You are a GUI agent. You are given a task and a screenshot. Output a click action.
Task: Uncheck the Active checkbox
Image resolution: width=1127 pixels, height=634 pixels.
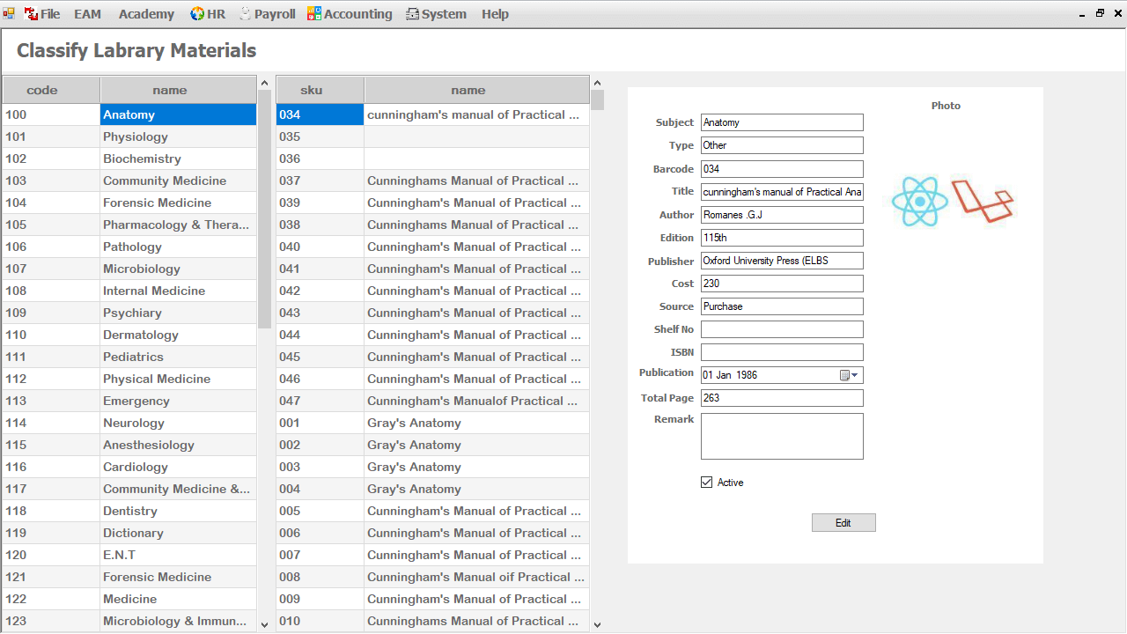point(706,483)
